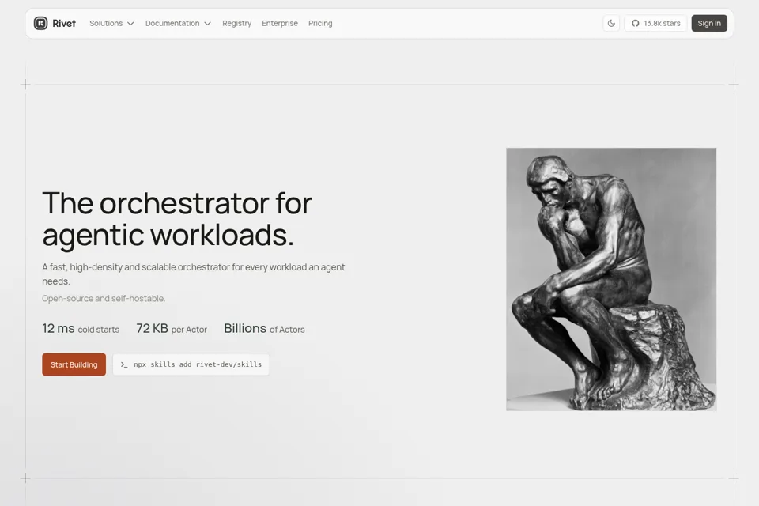
Task: Click the Rivet logo icon
Action: click(x=40, y=23)
